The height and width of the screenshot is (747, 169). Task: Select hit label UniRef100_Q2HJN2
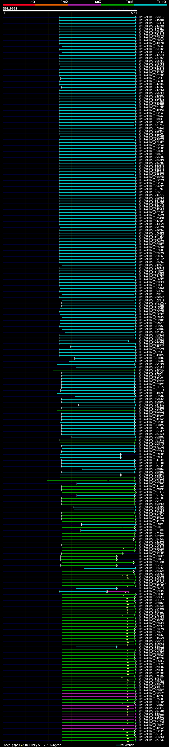[x=152, y=358]
